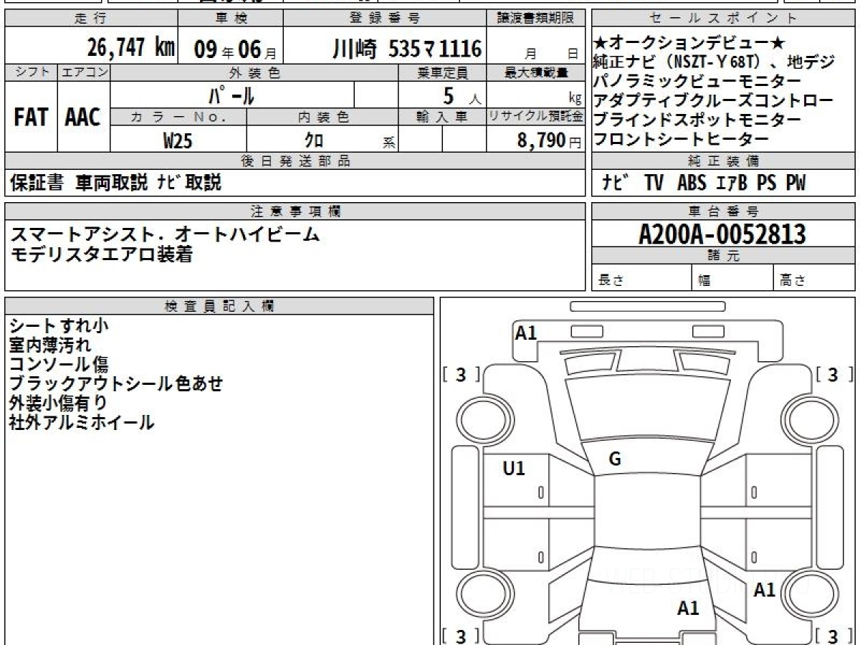
Task: Click the 乗車定員 header
Action: coord(442,72)
